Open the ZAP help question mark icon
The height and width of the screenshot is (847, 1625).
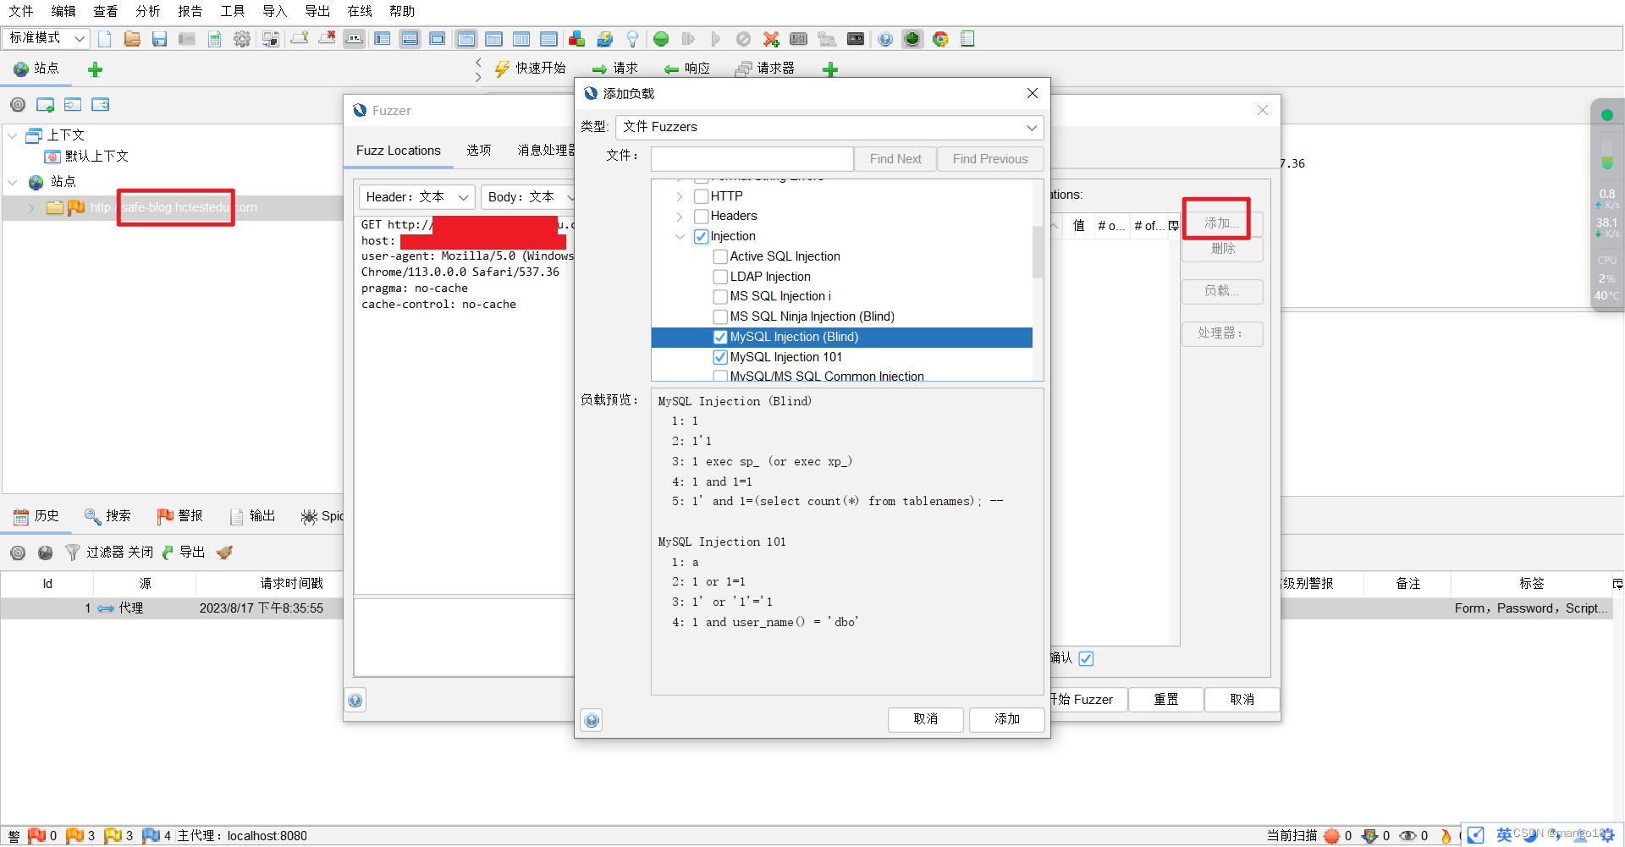tap(885, 39)
